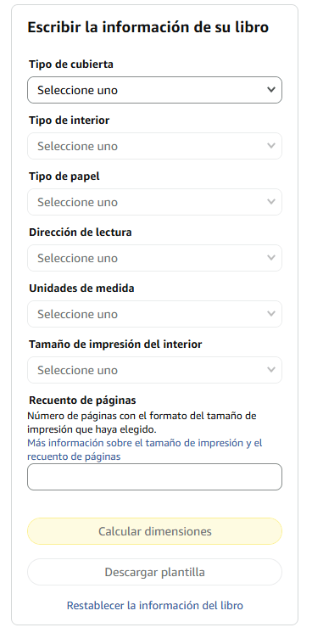Click the 'Tipo de interior' label
This screenshot has height=633, width=312.
tap(69, 120)
